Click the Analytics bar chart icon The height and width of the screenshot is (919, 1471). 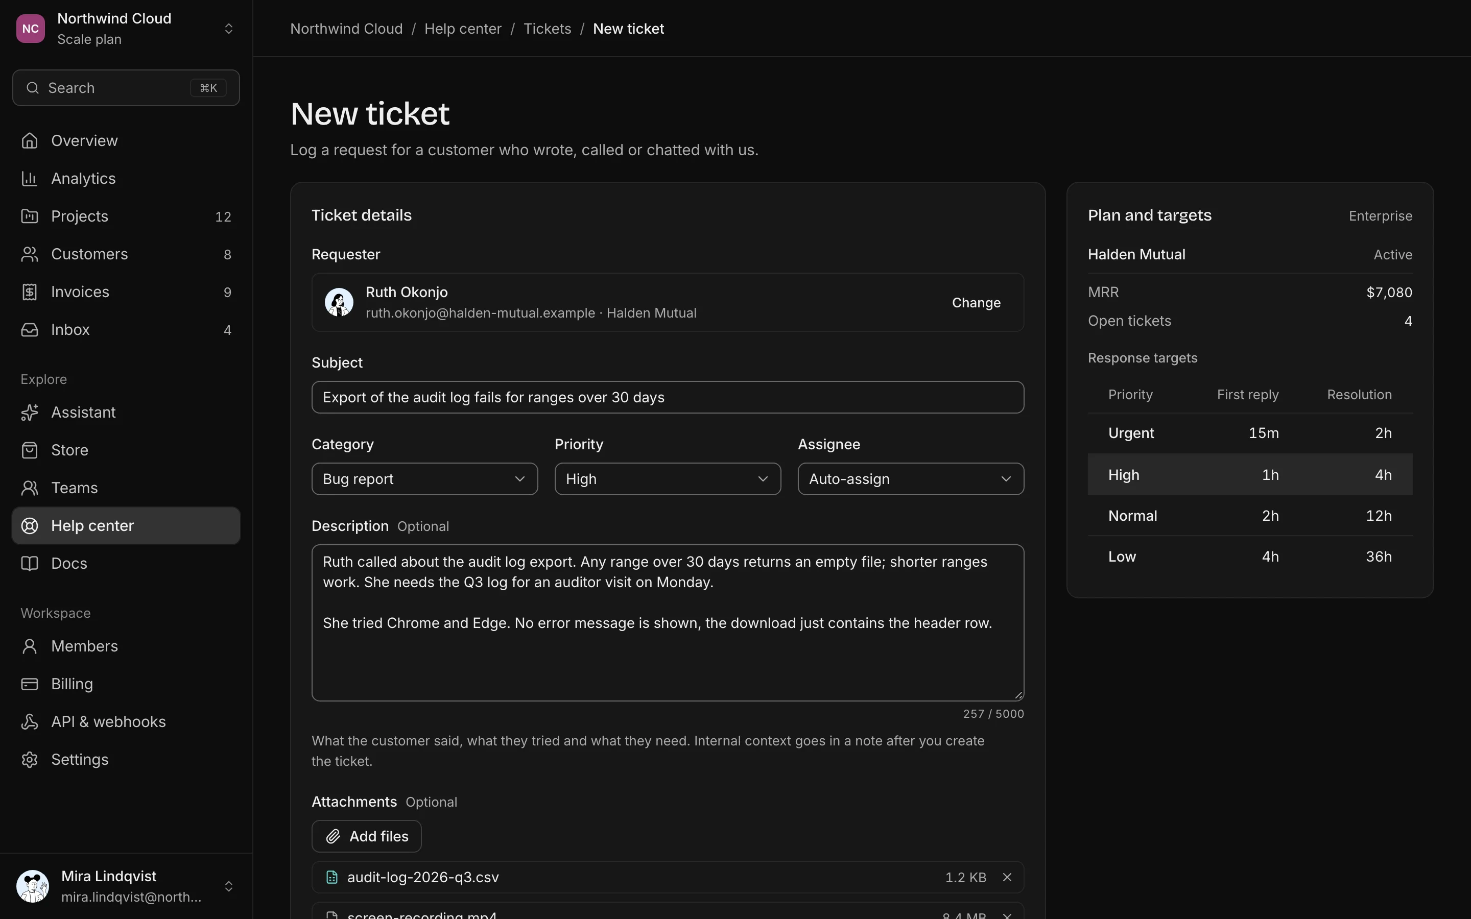point(29,178)
